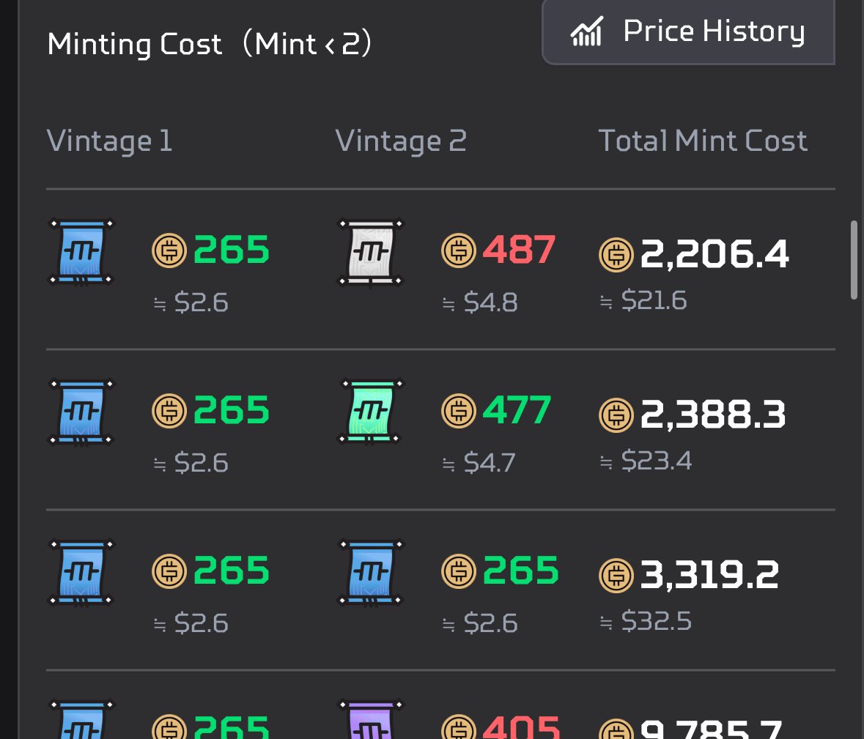Screen dimensions: 864x739
Task: Click the $32.5 dollar estimate
Action: (656, 622)
